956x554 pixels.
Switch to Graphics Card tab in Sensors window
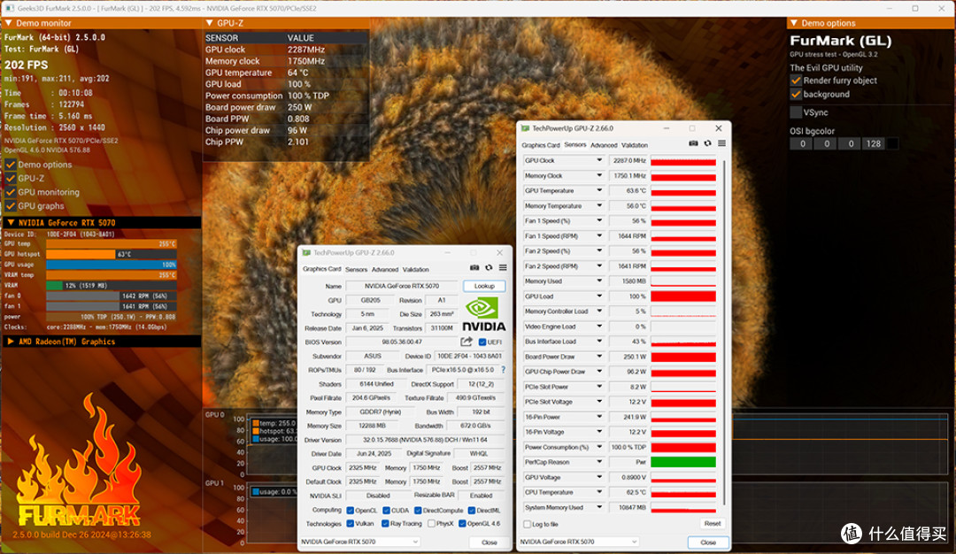(x=540, y=145)
